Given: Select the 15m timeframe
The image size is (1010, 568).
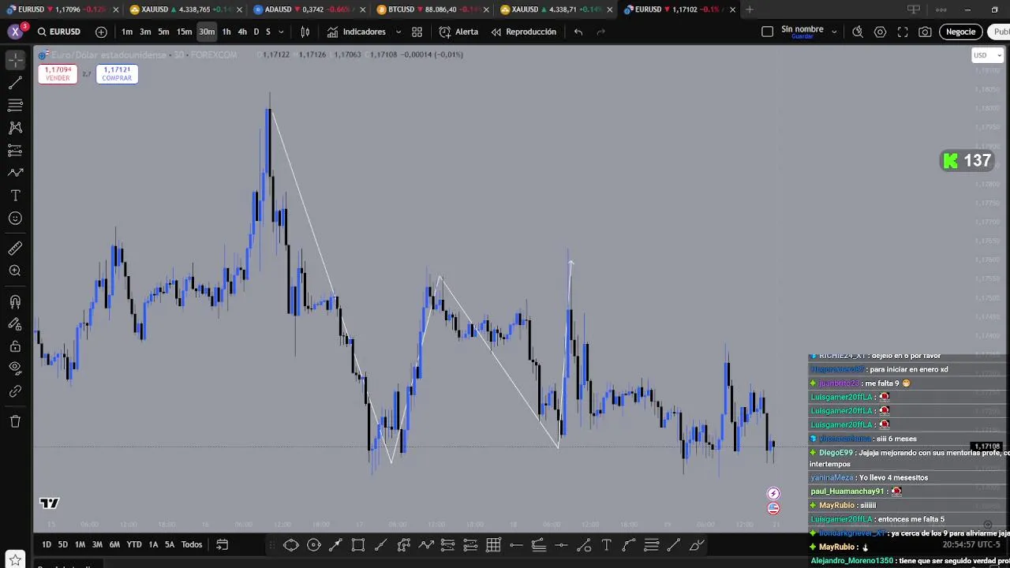Looking at the screenshot, I should coord(184,32).
